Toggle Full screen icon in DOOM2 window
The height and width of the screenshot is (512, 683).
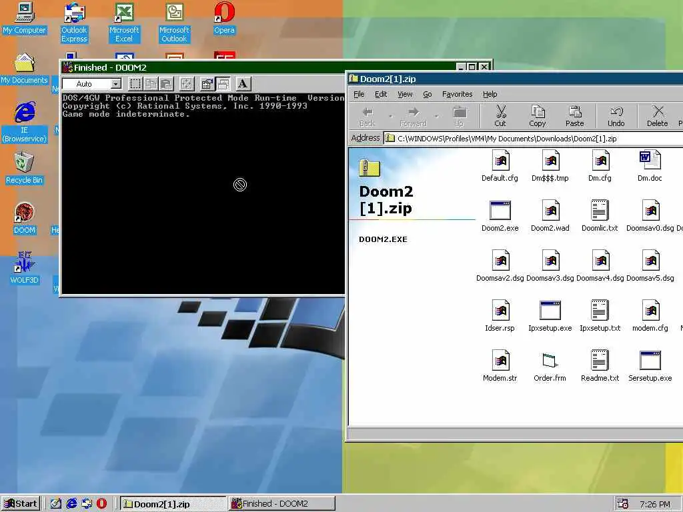[x=187, y=83]
